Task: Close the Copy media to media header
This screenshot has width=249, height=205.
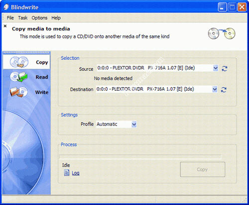Action: pyautogui.click(x=5, y=26)
